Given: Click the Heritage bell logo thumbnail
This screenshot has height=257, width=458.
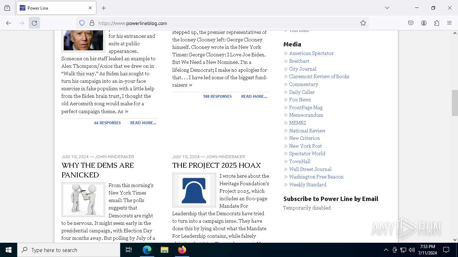Looking at the screenshot, I should [x=194, y=190].
